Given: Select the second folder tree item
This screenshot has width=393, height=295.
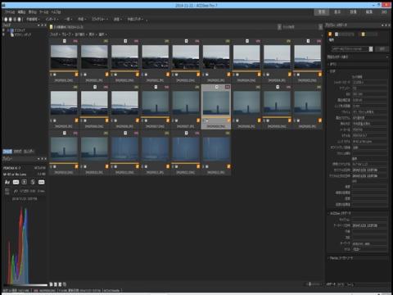Looking at the screenshot, I should pyautogui.click(x=22, y=34).
